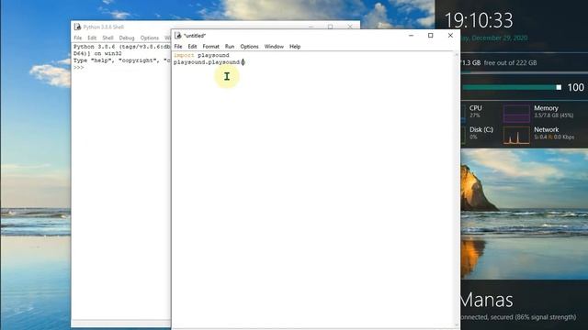Click the untitled editor window icon
The image size is (588, 330).
[177, 36]
